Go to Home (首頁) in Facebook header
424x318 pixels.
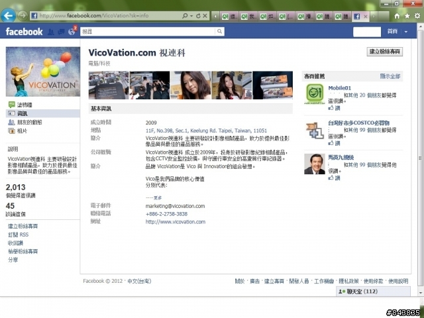tap(392, 31)
